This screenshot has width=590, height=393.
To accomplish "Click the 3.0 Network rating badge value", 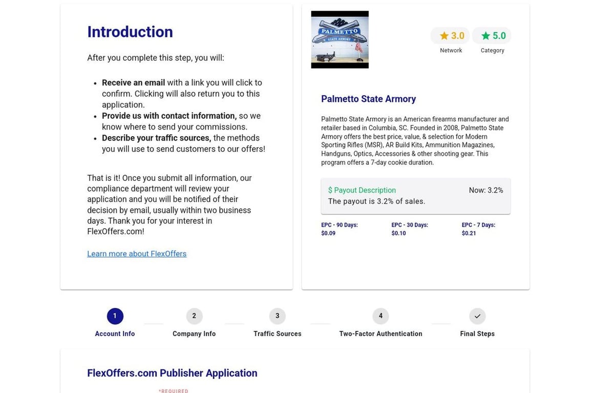I will [457, 36].
